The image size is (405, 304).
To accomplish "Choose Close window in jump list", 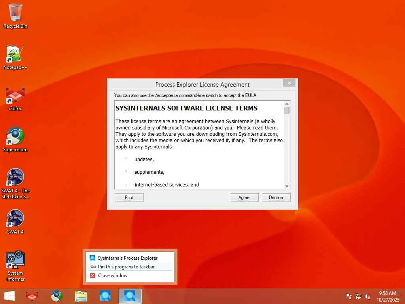I will [x=130, y=275].
